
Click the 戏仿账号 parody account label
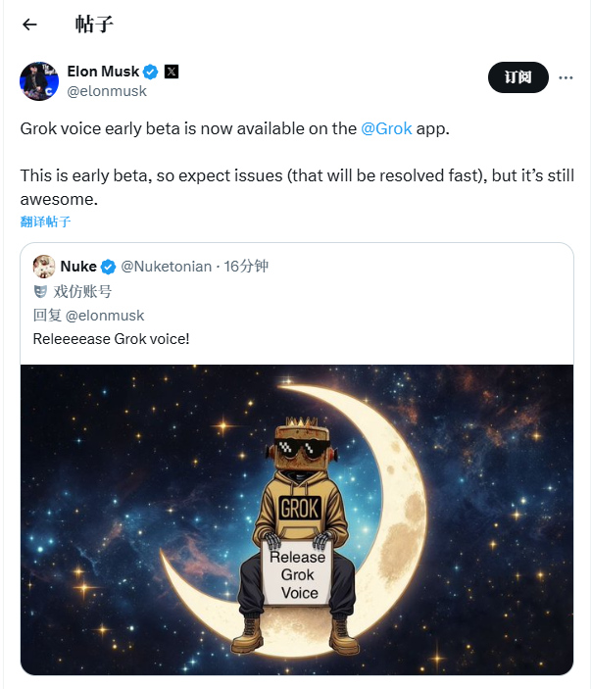82,291
